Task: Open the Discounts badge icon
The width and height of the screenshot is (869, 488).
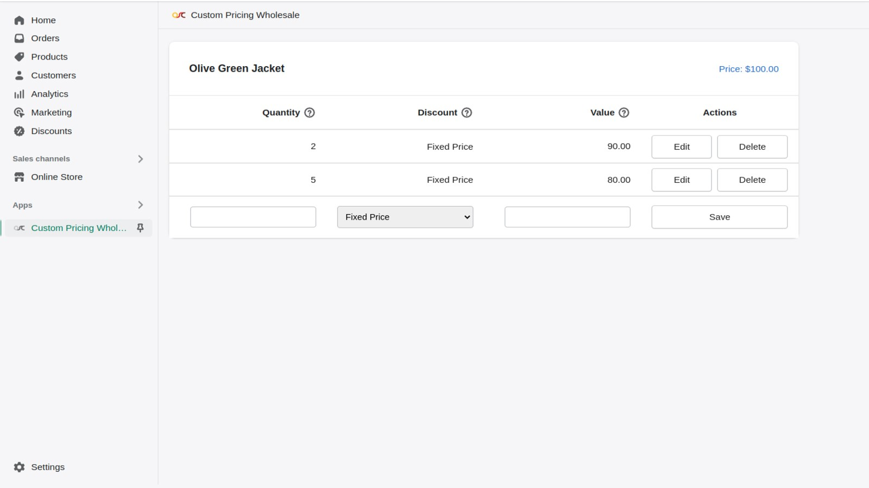Action: coord(20,131)
